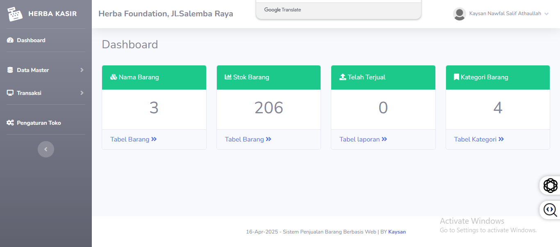Click the Data Master database icon
Image resolution: width=560 pixels, height=247 pixels.
click(10, 70)
